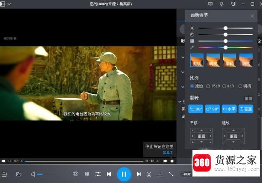This screenshot has width=262, height=183.
Task: Zoom right arrow in 缩放 pad
Action: [242, 136]
